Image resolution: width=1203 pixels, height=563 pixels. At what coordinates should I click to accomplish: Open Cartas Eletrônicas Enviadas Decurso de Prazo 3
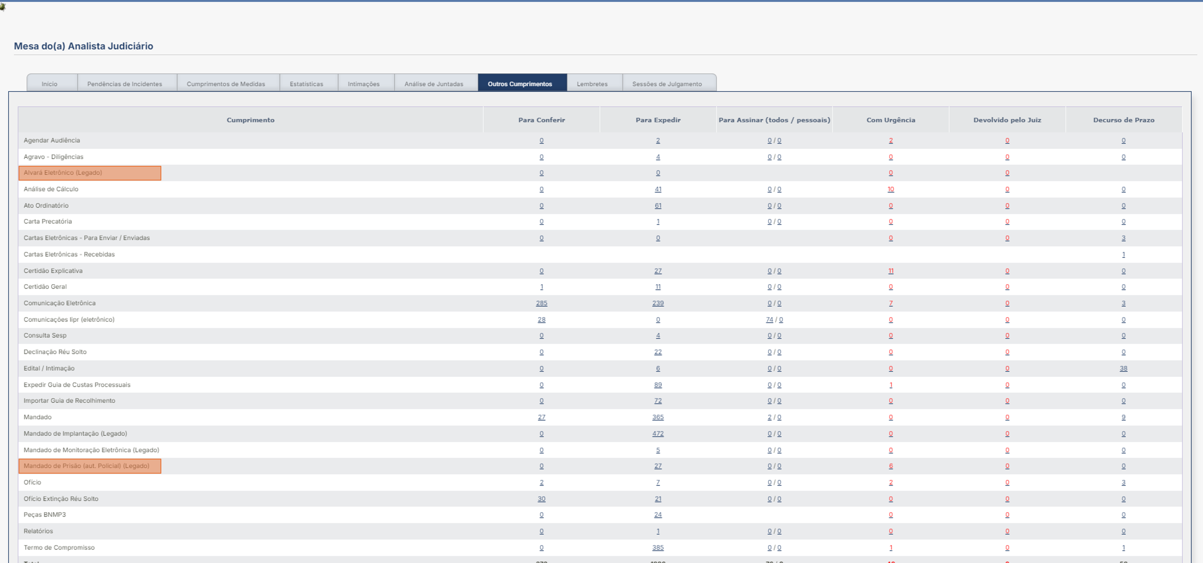pyautogui.click(x=1124, y=238)
